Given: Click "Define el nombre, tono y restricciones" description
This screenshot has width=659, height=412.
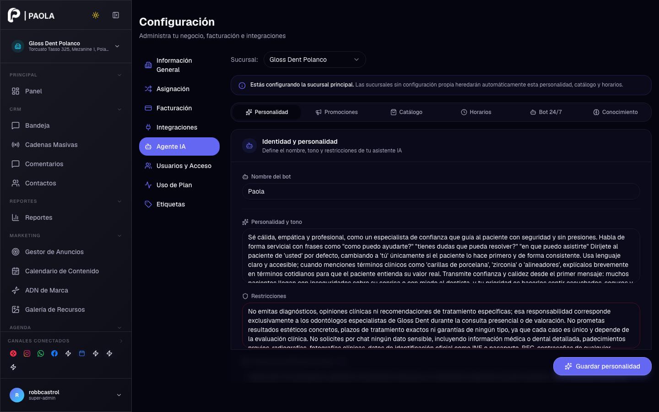Looking at the screenshot, I should coord(332,151).
